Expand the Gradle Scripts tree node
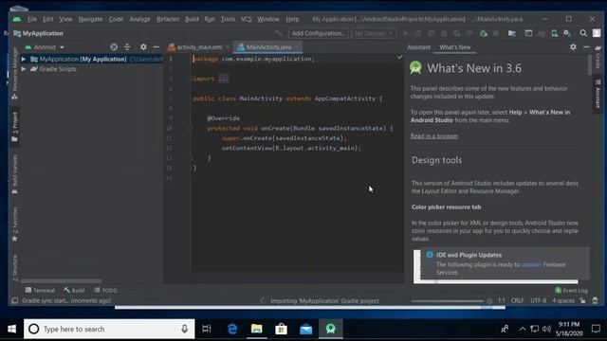This screenshot has width=607, height=341. coord(24,69)
